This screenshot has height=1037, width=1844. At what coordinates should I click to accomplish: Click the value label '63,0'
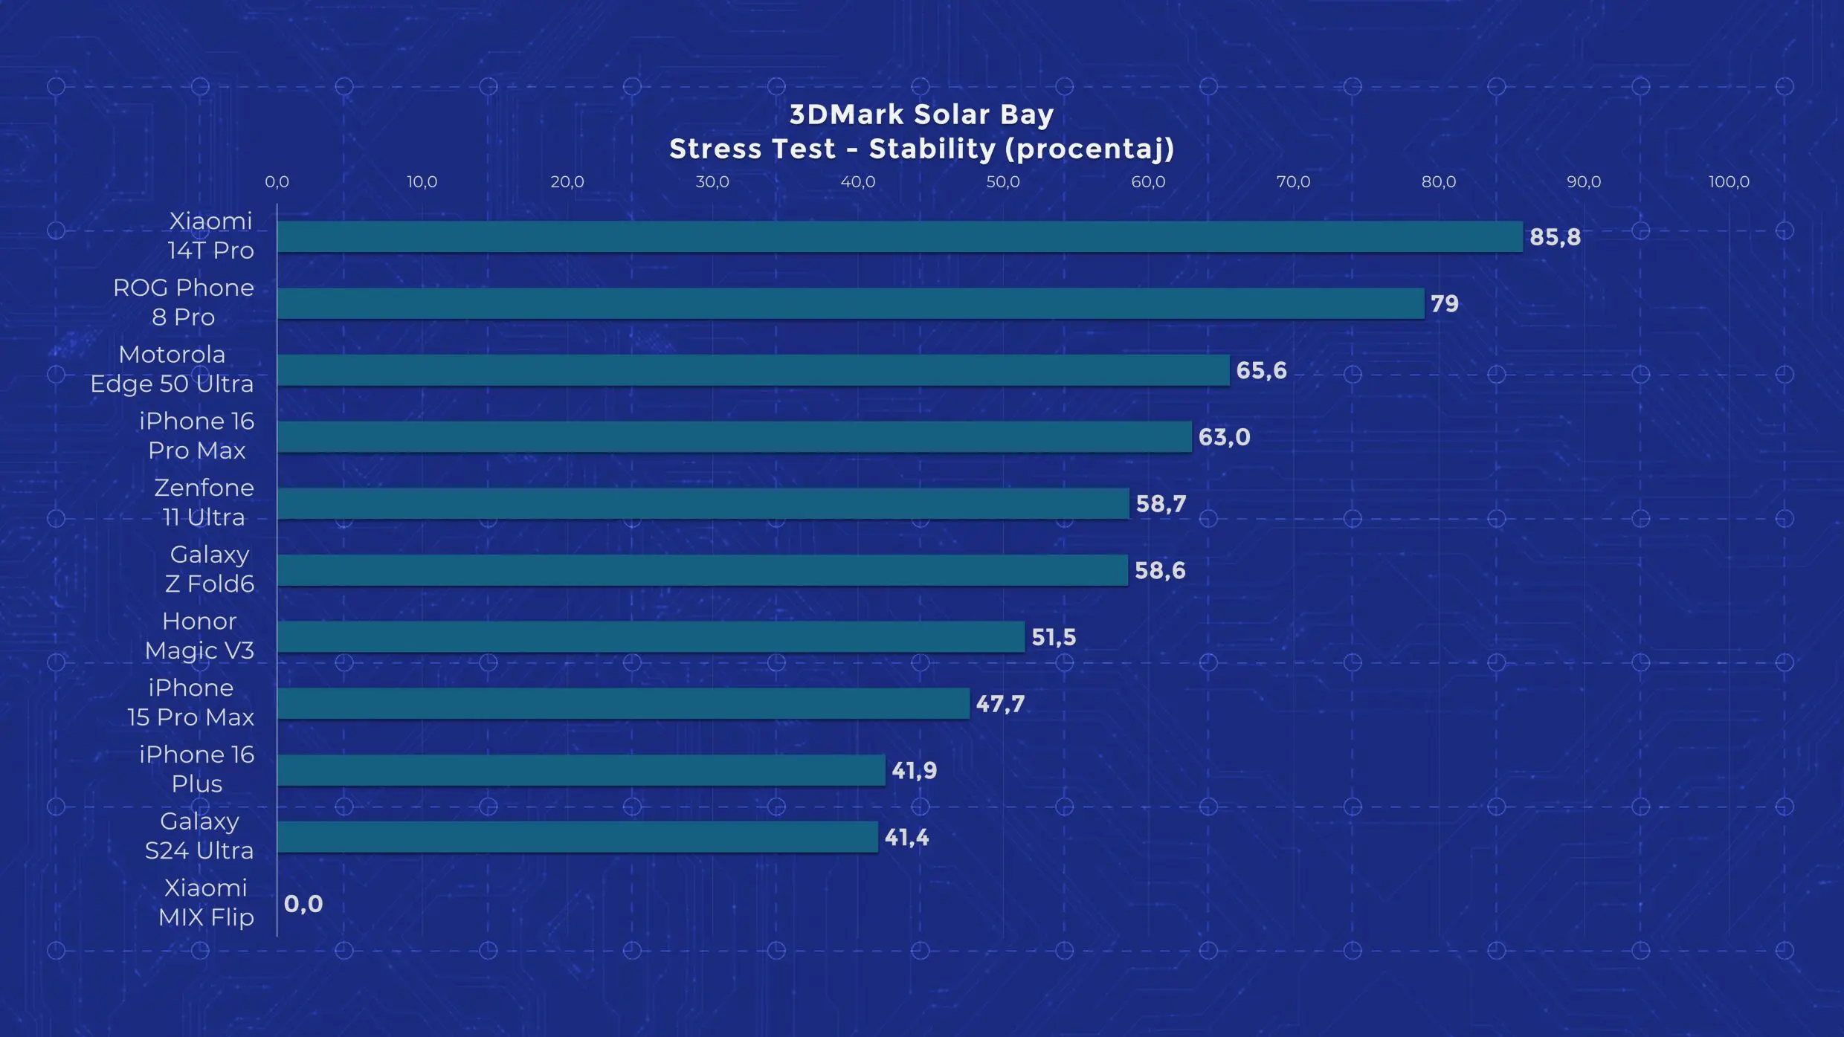click(x=1224, y=437)
